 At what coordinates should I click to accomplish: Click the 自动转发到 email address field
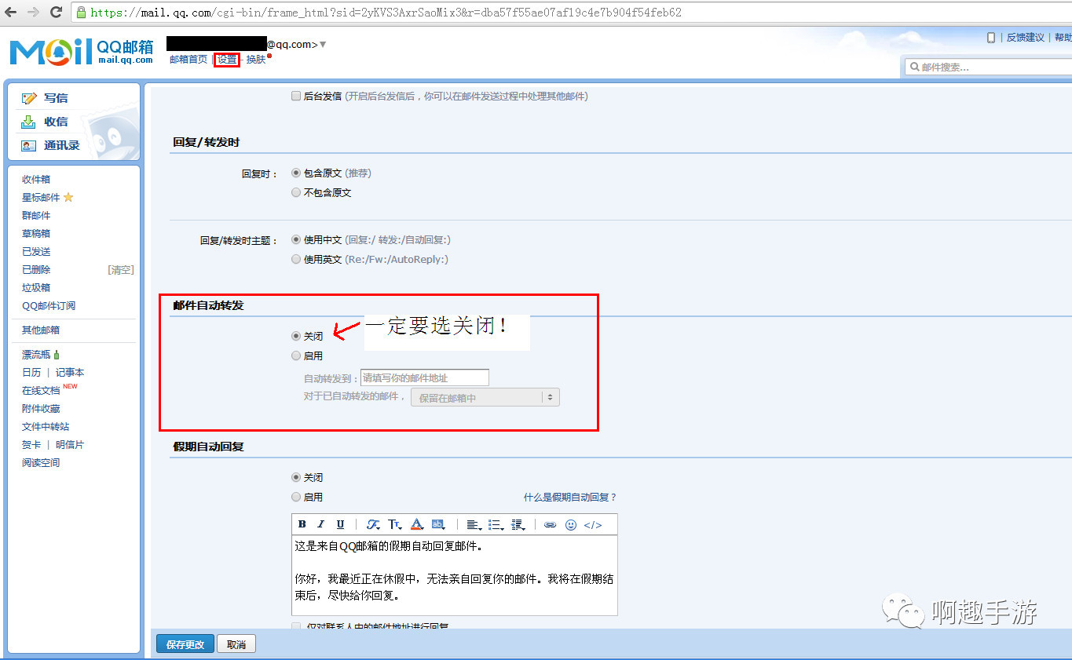click(x=424, y=377)
